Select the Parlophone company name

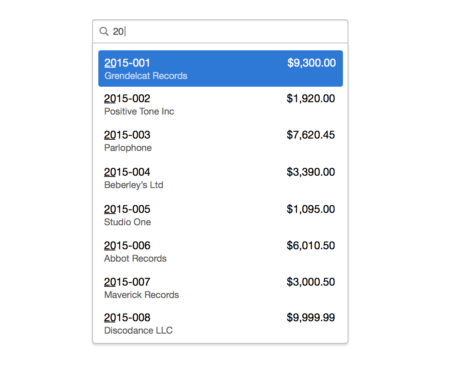tap(128, 148)
